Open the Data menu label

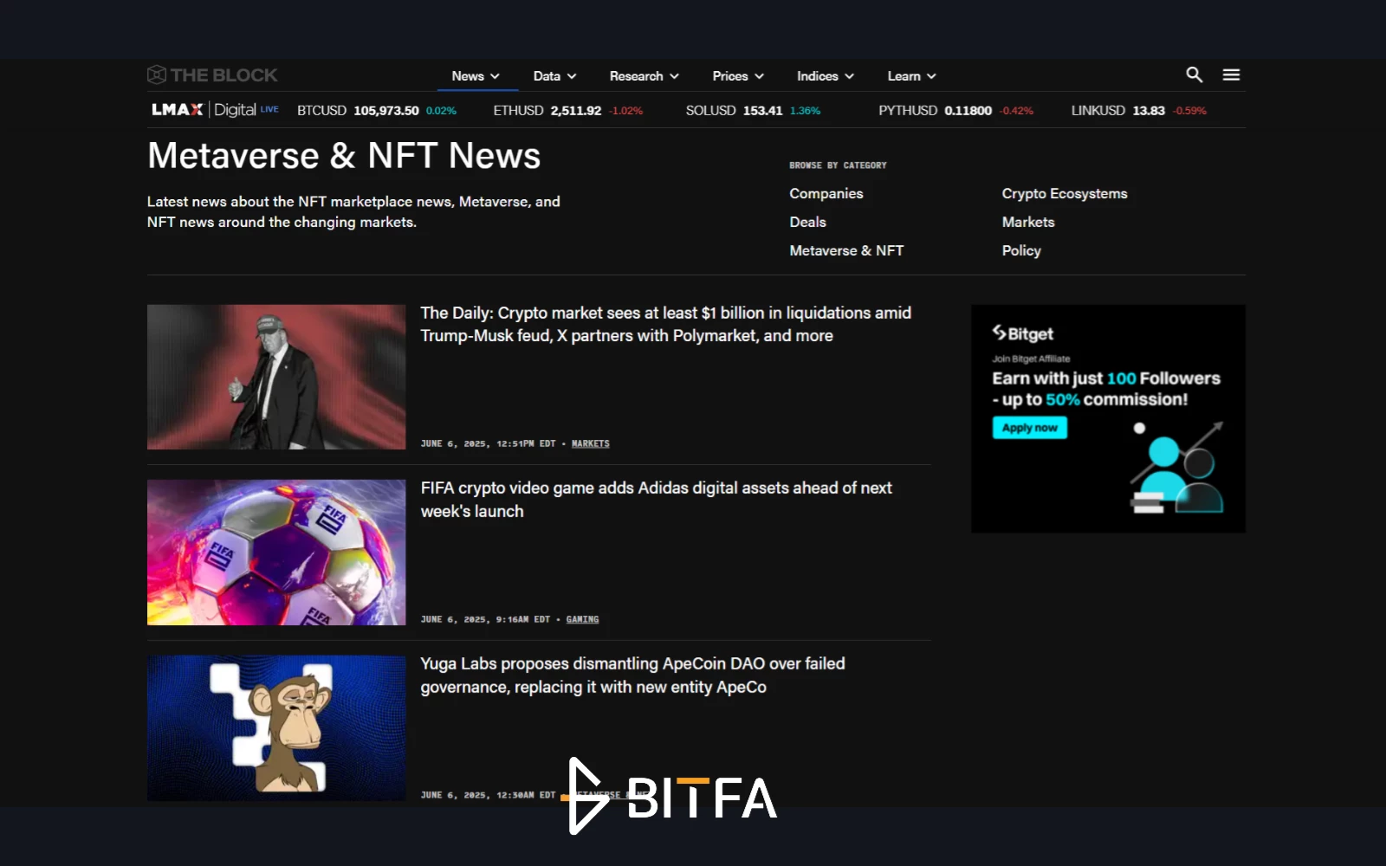[x=547, y=76]
